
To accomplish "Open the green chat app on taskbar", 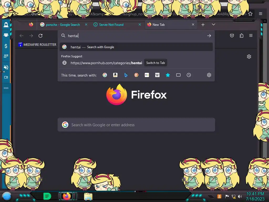I will pos(47,196).
